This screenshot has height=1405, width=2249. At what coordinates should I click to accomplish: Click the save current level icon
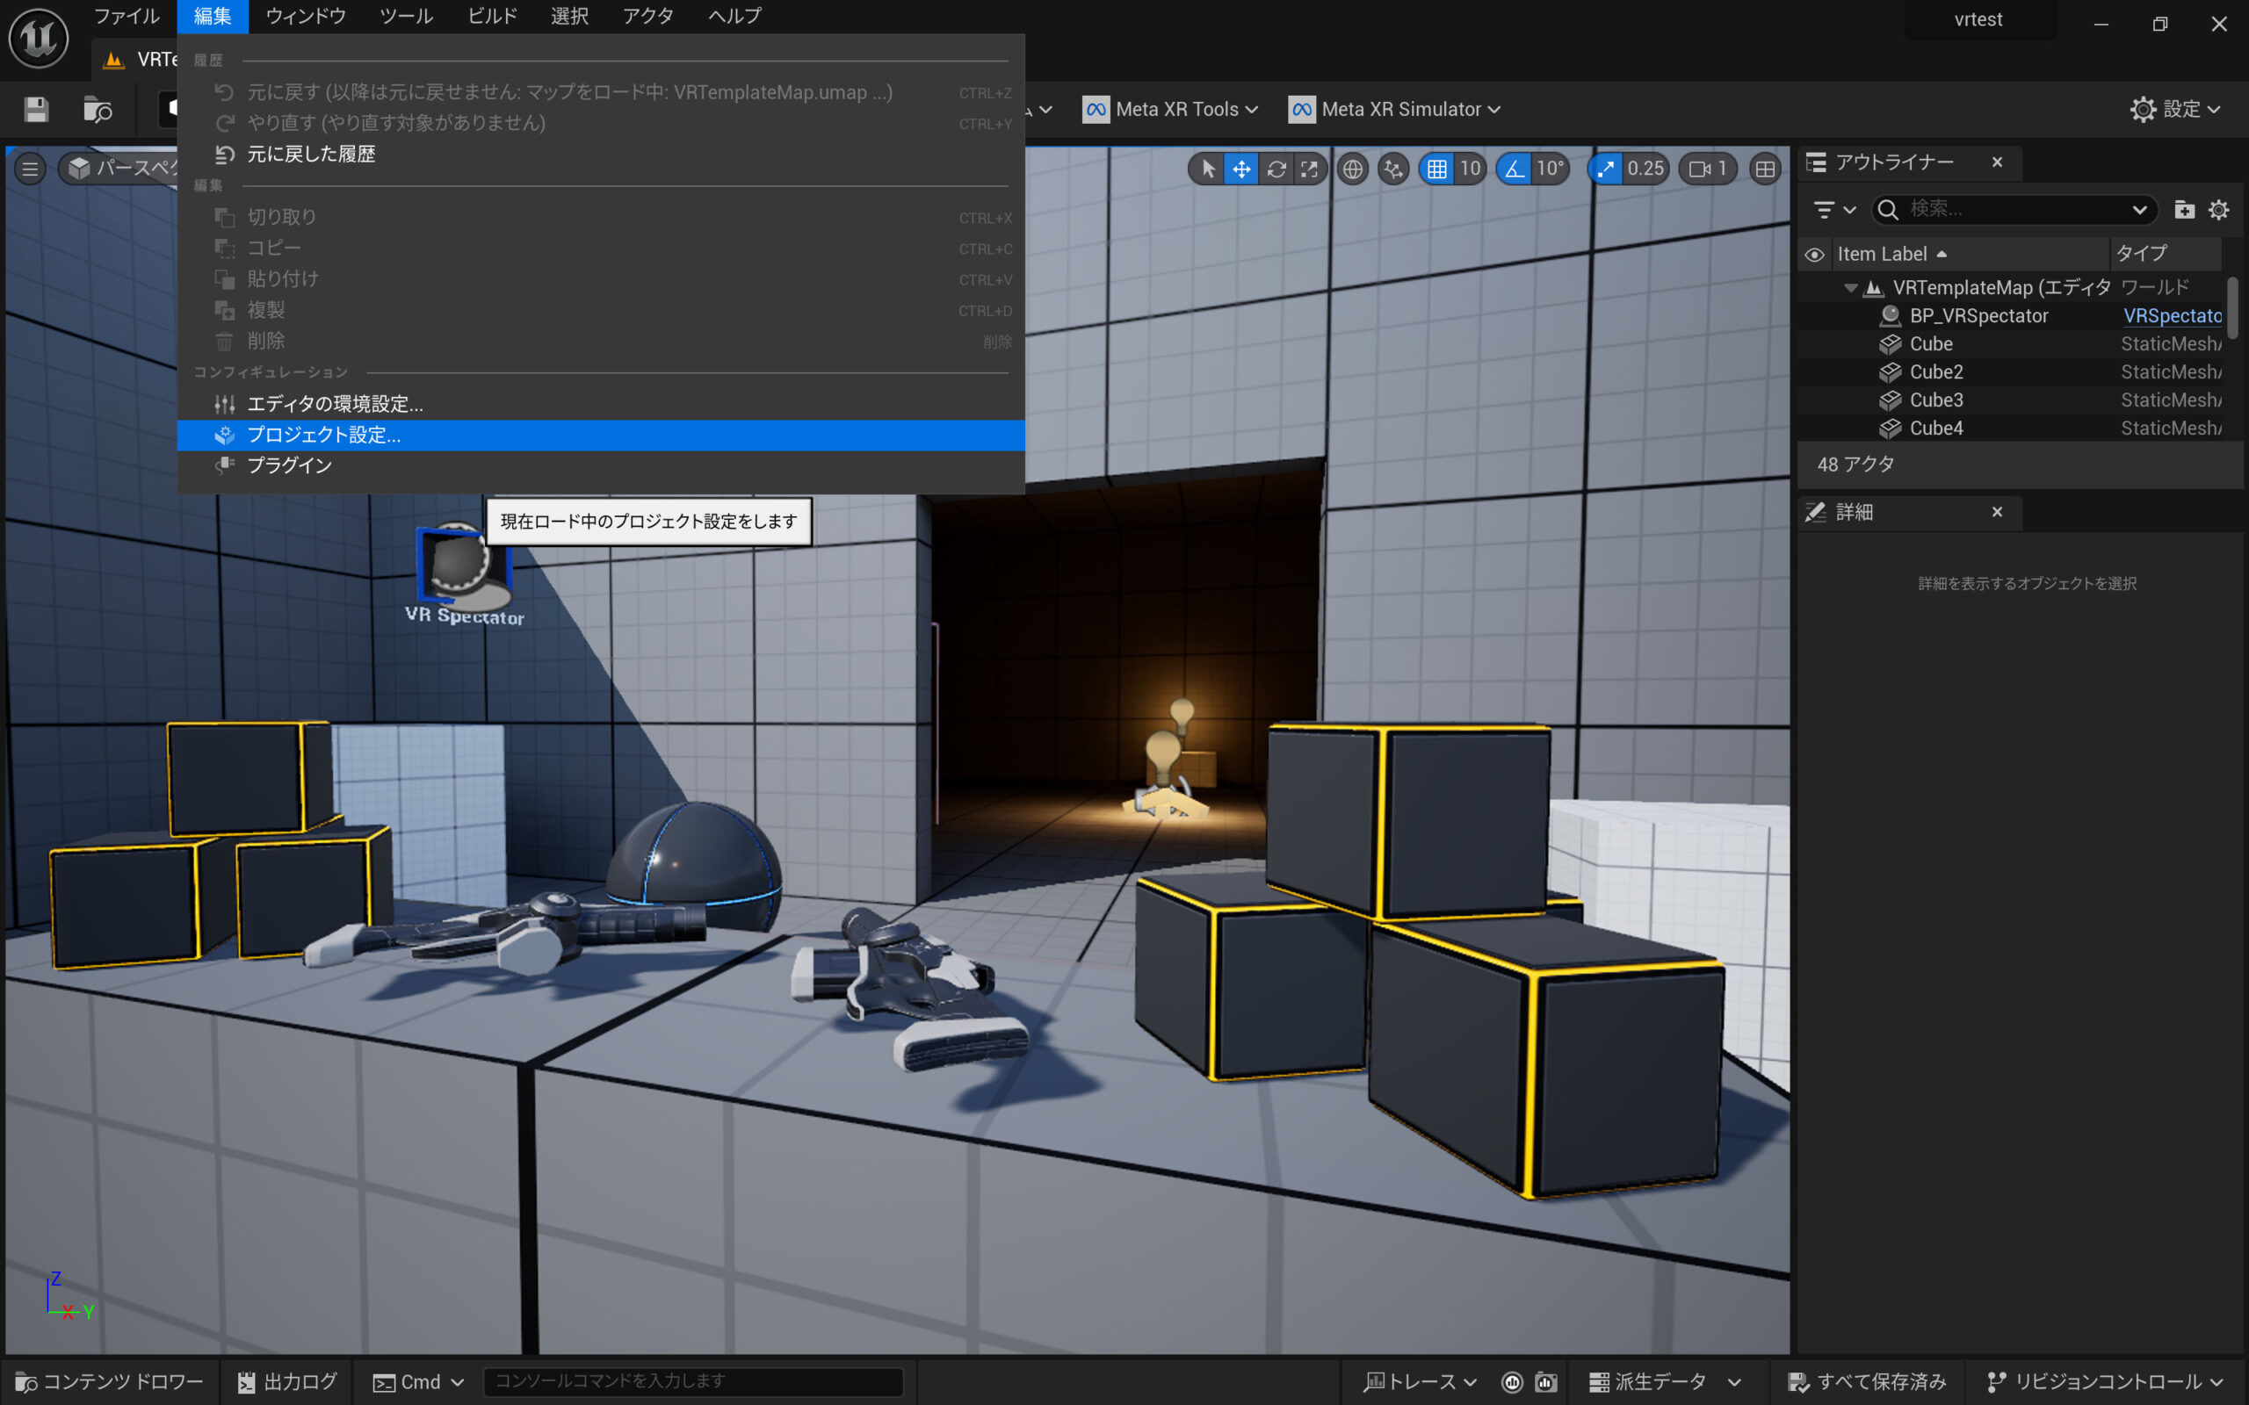[36, 110]
